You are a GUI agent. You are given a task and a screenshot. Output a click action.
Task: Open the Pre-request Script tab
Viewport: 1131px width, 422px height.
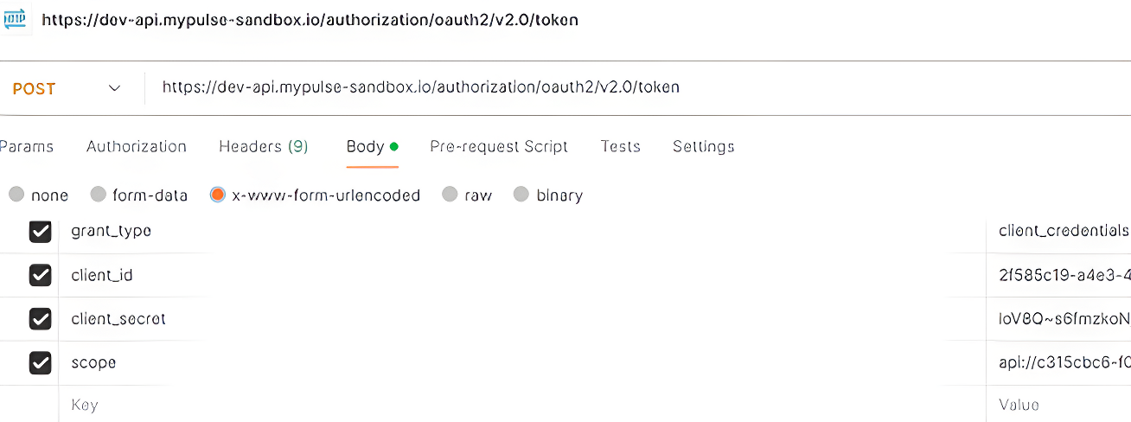pos(499,146)
